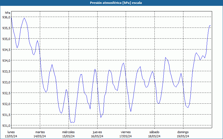Click the date 16/05/24
Viewport: 223px width, 139px height.
pos(97,136)
